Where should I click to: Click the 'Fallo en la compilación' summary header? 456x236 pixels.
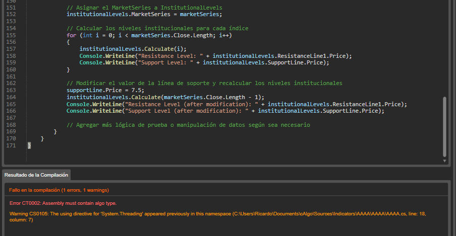click(x=59, y=190)
